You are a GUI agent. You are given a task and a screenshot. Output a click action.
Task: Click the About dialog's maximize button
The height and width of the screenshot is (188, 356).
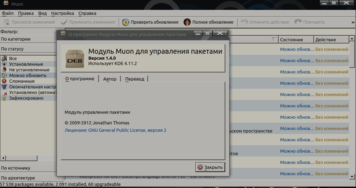pyautogui.click(x=207, y=34)
